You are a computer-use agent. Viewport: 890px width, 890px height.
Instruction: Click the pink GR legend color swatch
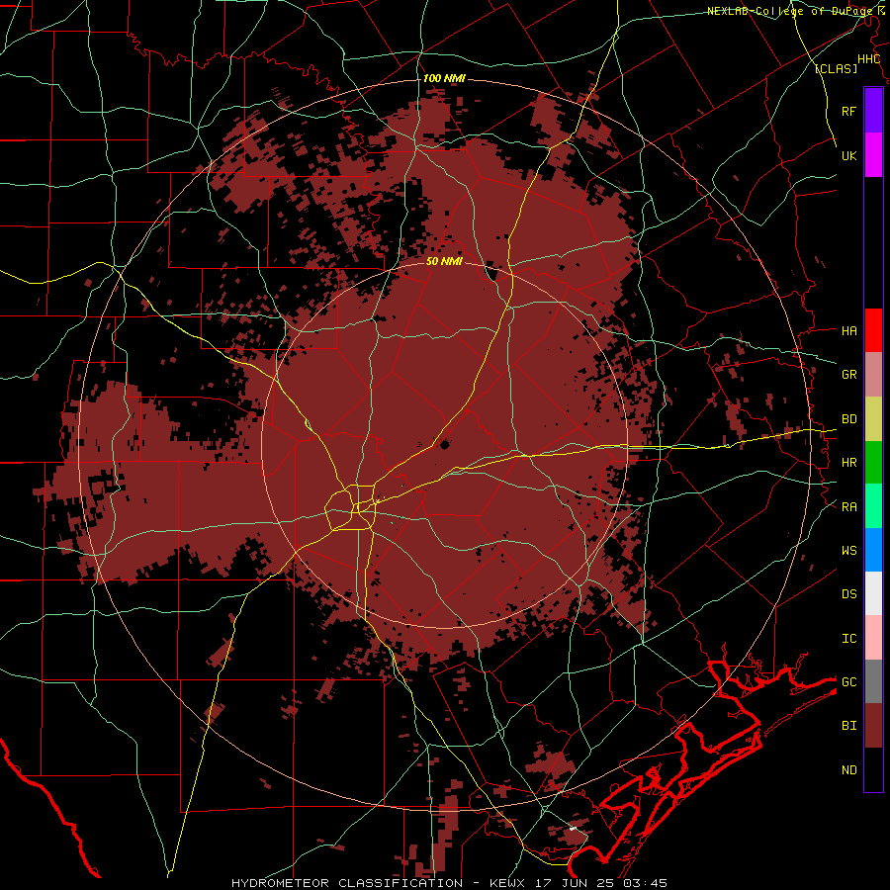coord(873,374)
